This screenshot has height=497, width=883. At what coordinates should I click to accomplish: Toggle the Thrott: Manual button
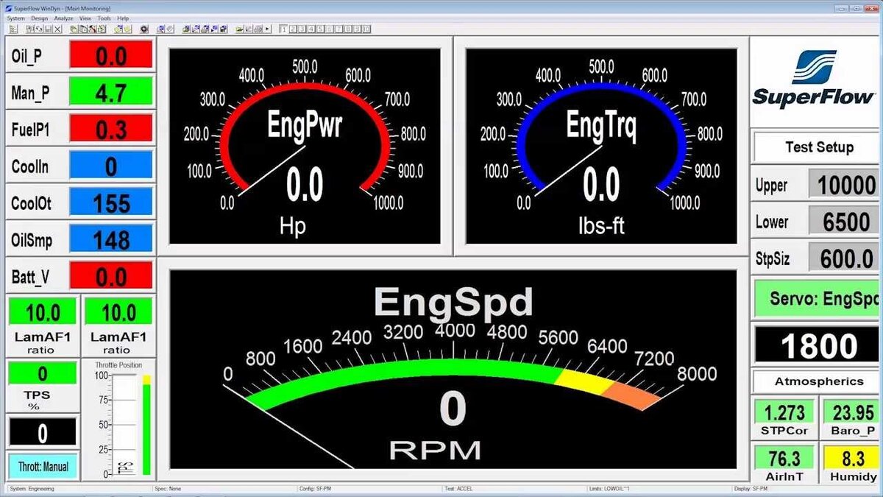pyautogui.click(x=42, y=466)
